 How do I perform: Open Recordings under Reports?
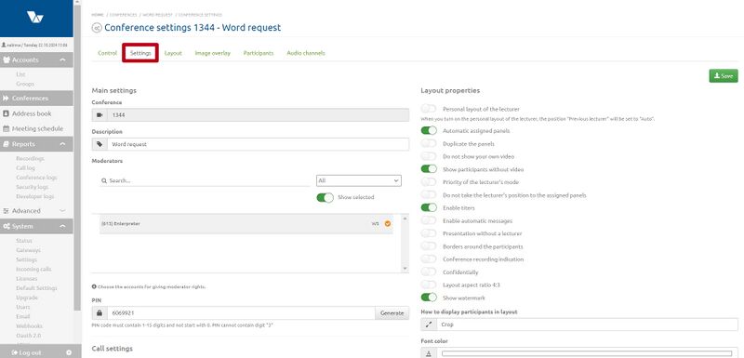30,158
